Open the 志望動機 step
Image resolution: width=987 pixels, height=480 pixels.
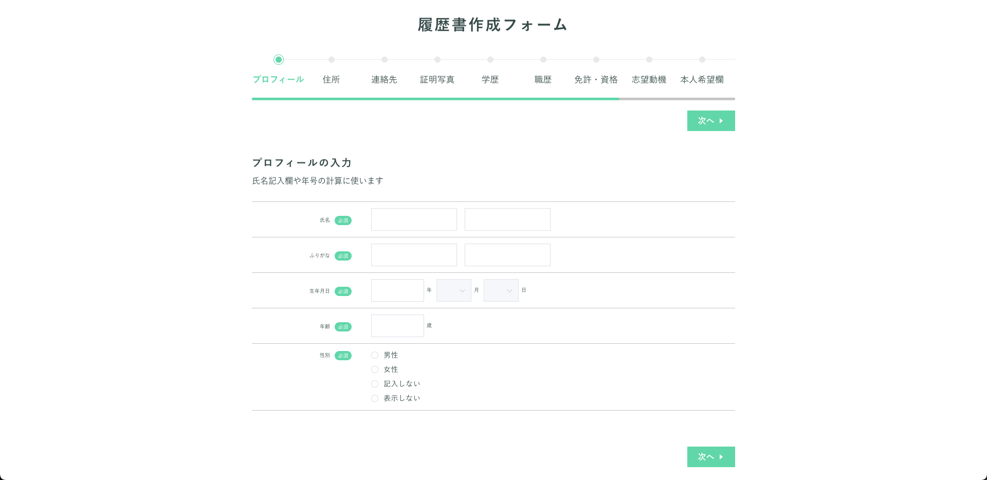tap(649, 80)
